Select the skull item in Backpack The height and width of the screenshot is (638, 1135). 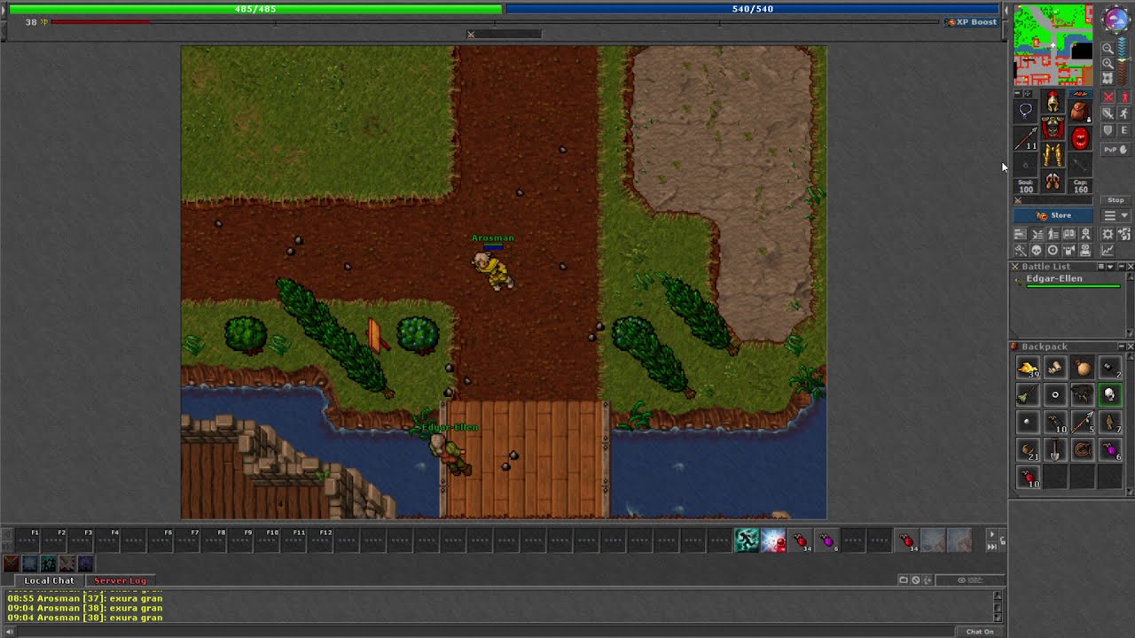[1110, 394]
